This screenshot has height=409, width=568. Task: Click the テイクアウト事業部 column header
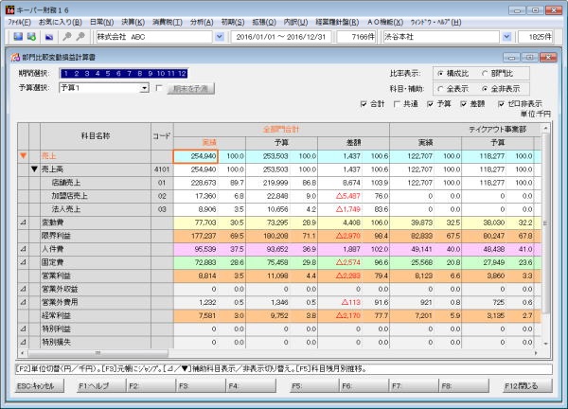tap(497, 130)
